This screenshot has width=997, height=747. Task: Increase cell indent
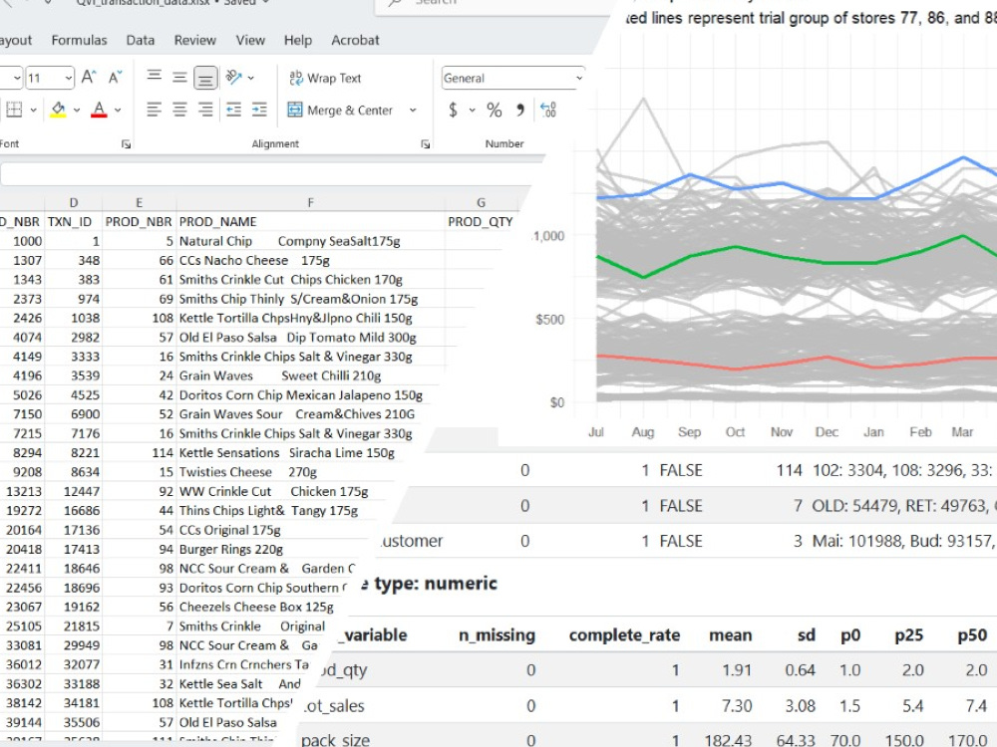(x=259, y=110)
